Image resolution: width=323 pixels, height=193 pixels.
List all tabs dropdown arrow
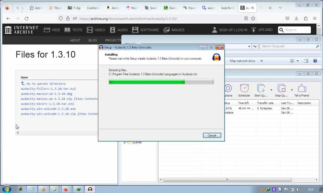coord(280,8)
